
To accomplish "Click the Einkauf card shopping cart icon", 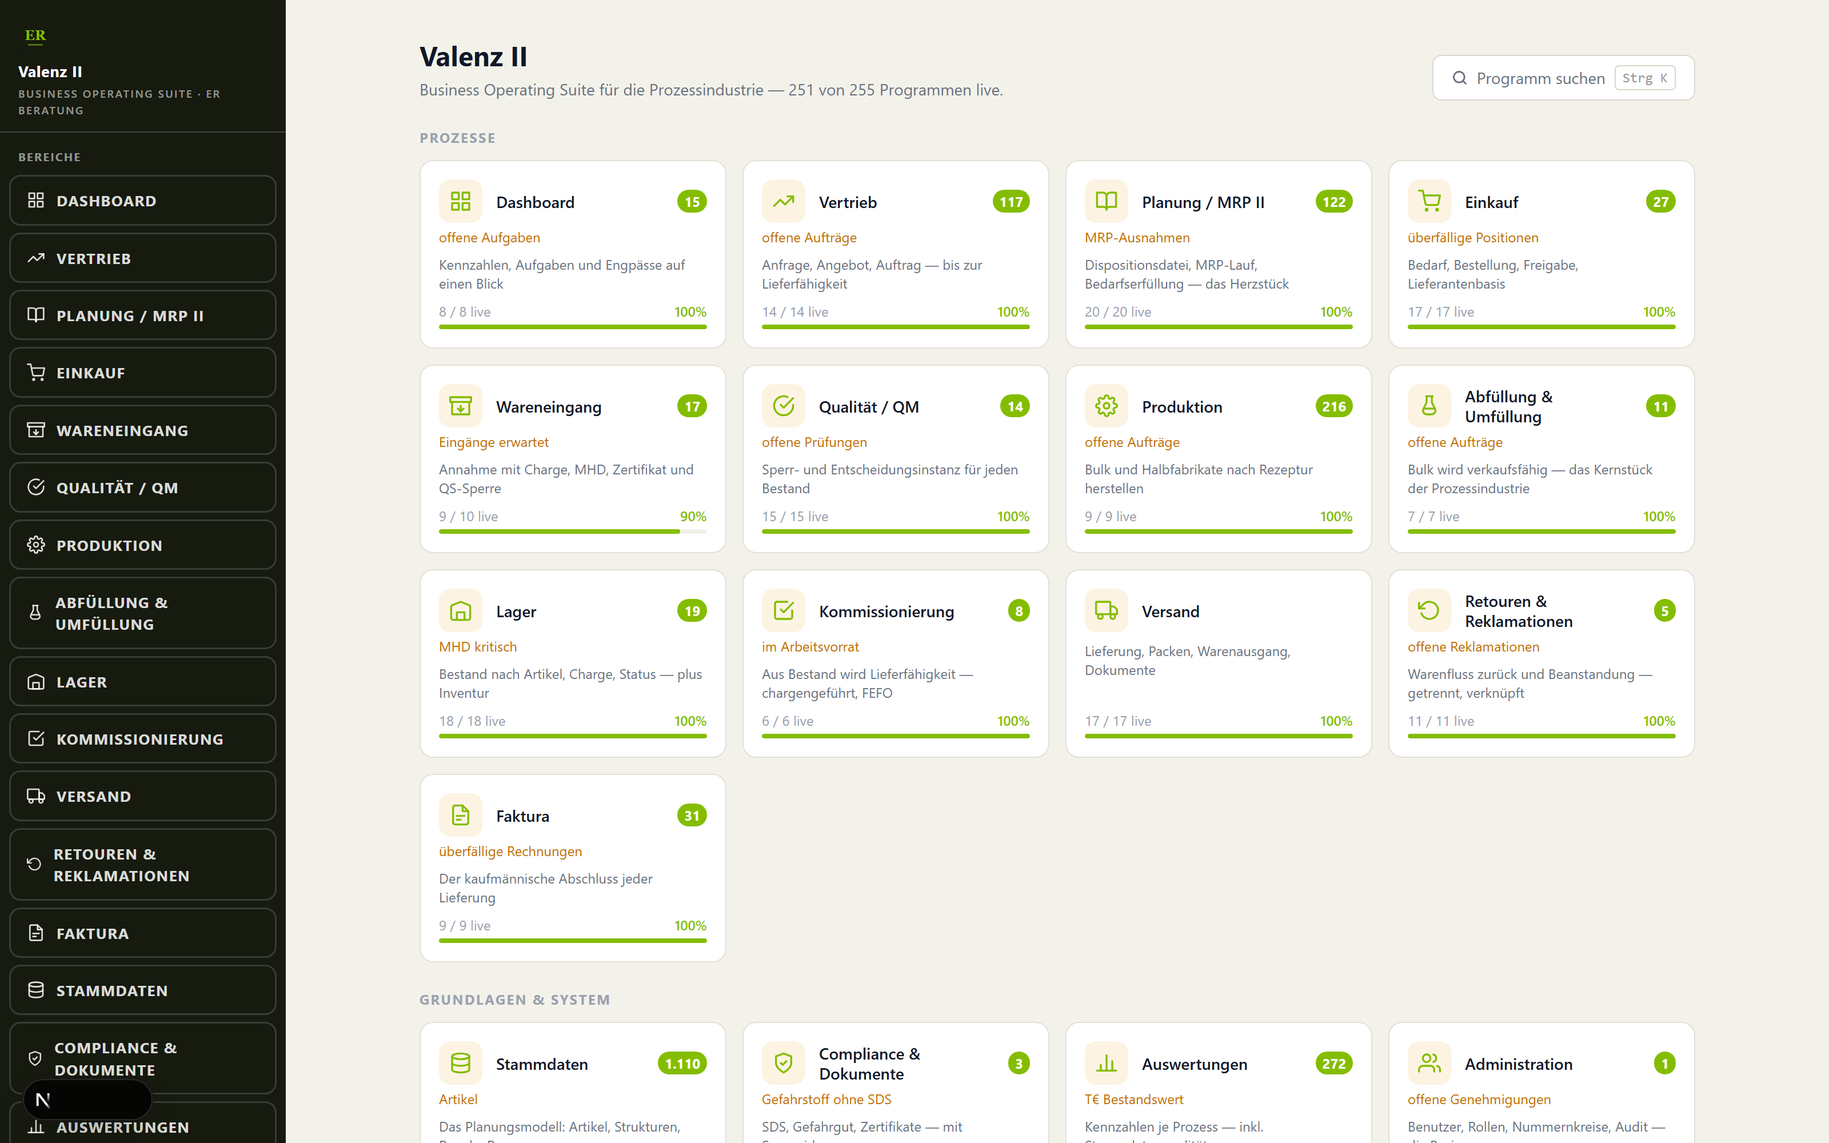I will pos(1428,201).
